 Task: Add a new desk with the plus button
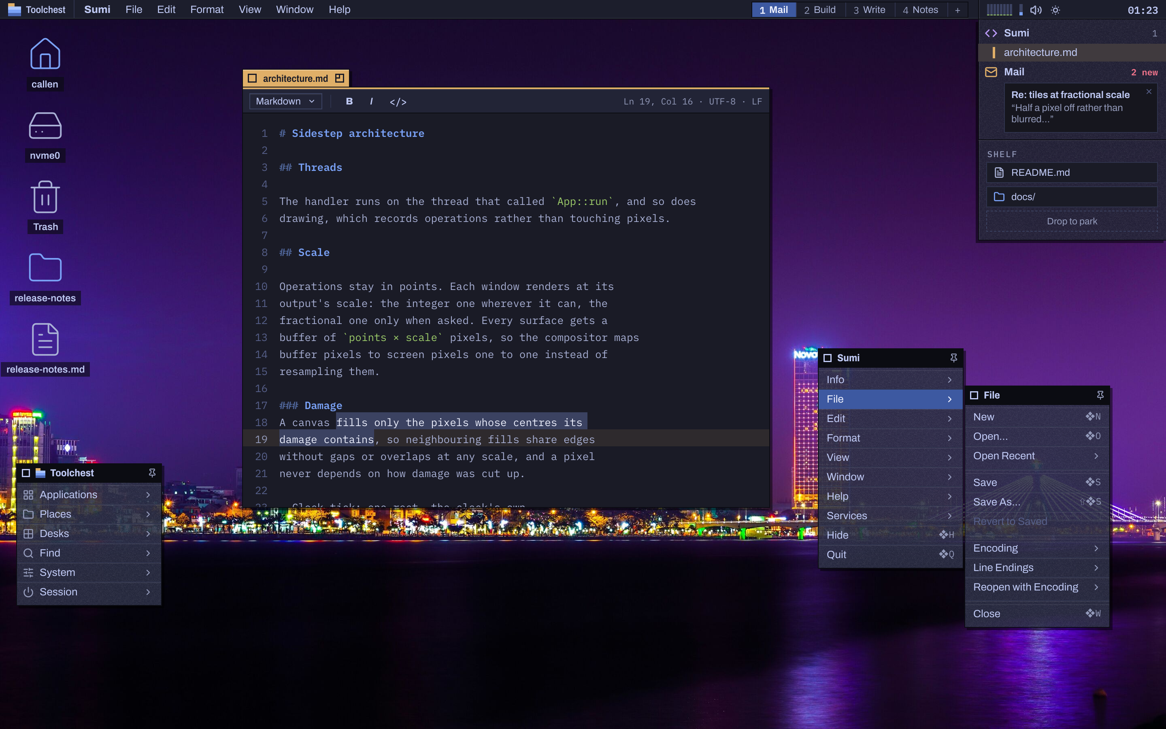[x=957, y=10]
